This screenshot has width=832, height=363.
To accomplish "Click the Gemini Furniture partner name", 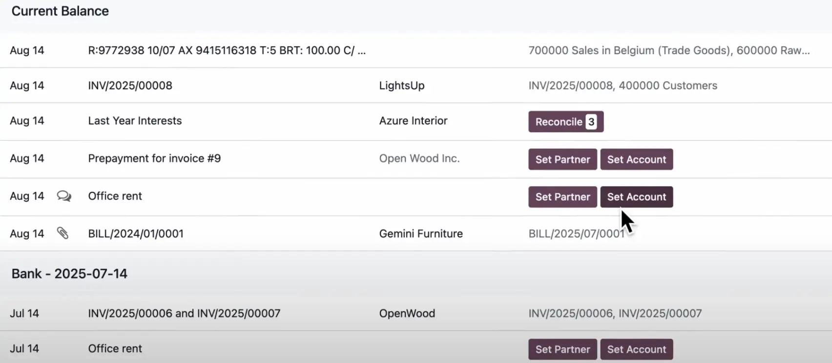I will point(421,234).
